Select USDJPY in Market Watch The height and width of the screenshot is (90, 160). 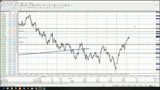coord(8,20)
